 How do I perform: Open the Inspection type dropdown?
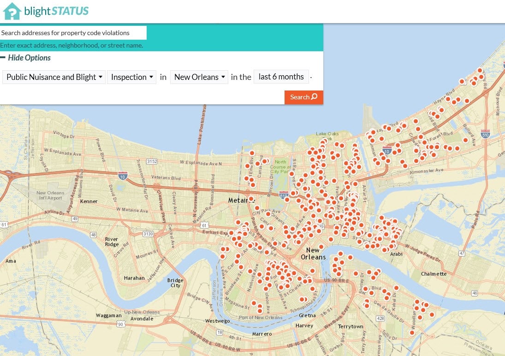[x=131, y=77]
